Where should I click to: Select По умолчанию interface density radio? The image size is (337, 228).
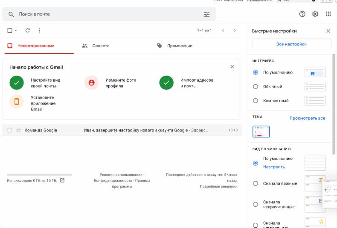[x=256, y=72]
